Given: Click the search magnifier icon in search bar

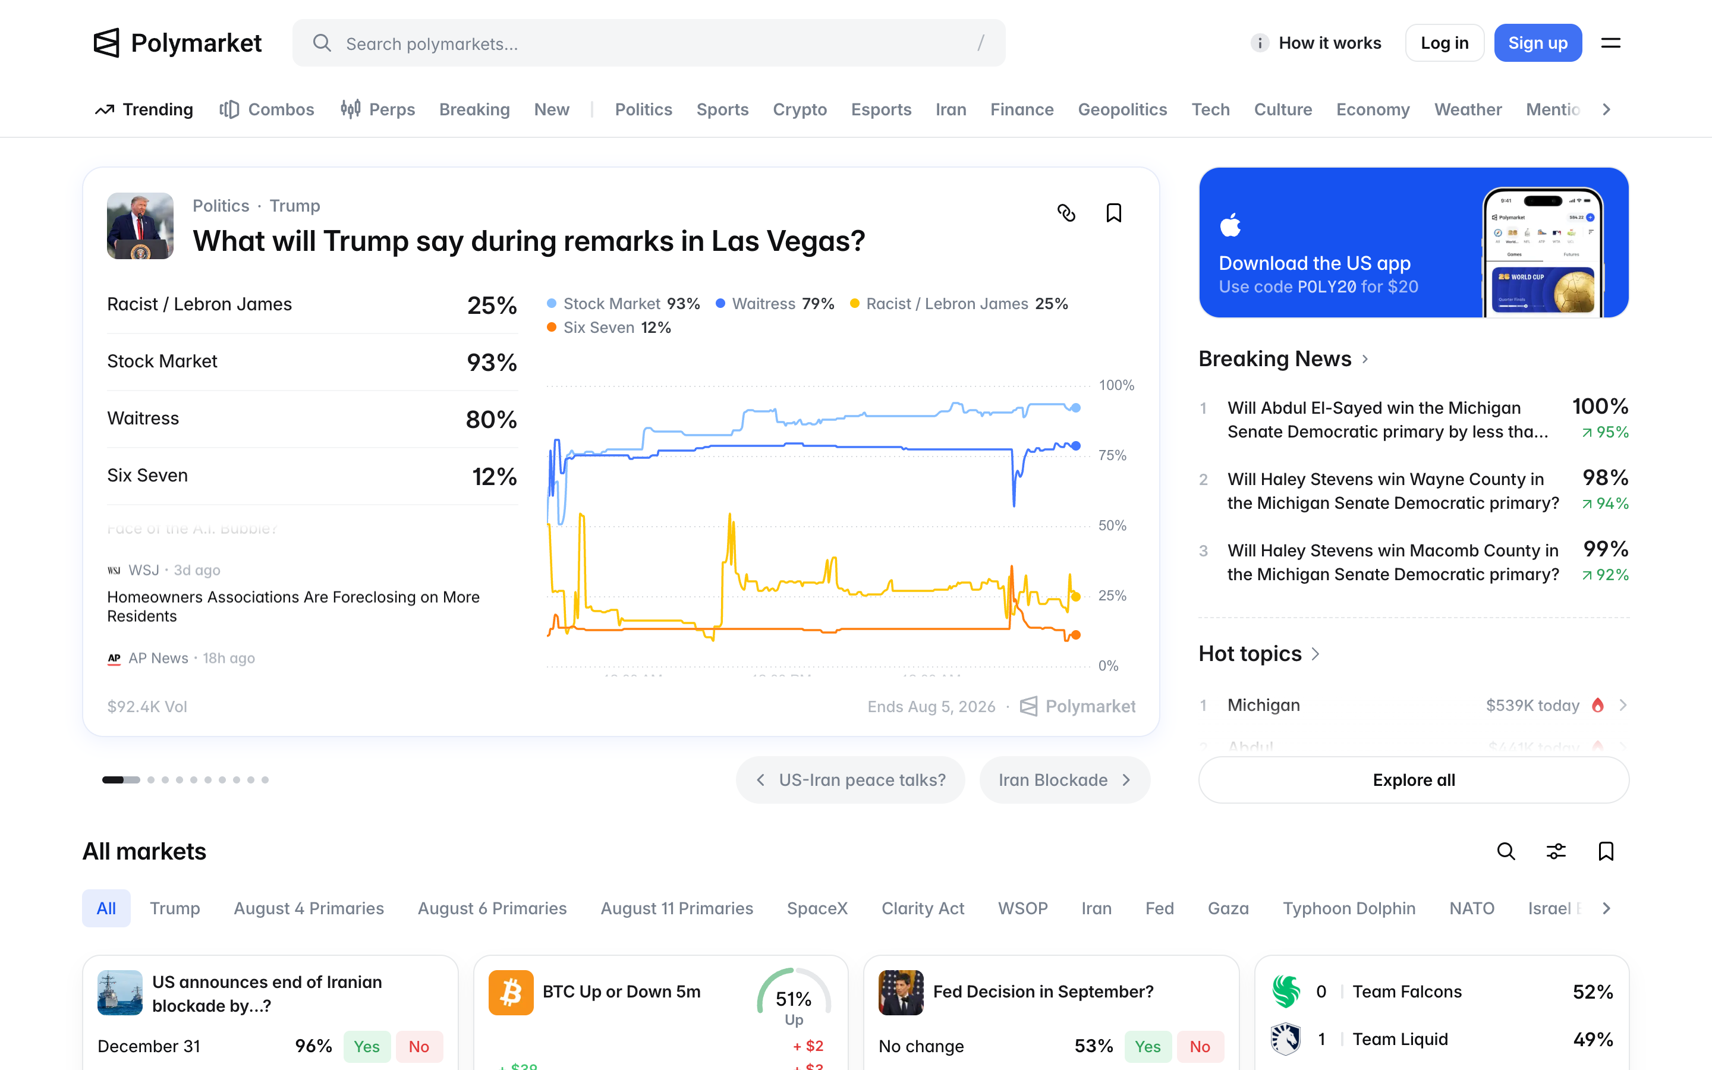Looking at the screenshot, I should [x=322, y=43].
